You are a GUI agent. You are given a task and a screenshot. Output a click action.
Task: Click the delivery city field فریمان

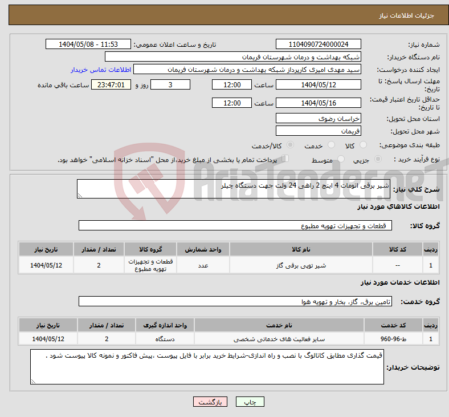click(318, 131)
